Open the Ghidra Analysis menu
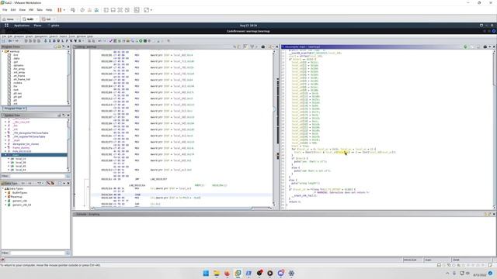This screenshot has height=279, width=497. tap(19, 36)
